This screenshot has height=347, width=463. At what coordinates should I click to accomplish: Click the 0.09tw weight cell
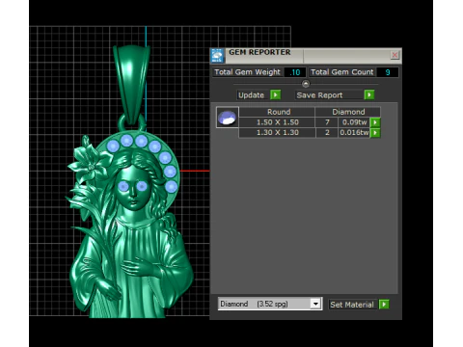354,122
